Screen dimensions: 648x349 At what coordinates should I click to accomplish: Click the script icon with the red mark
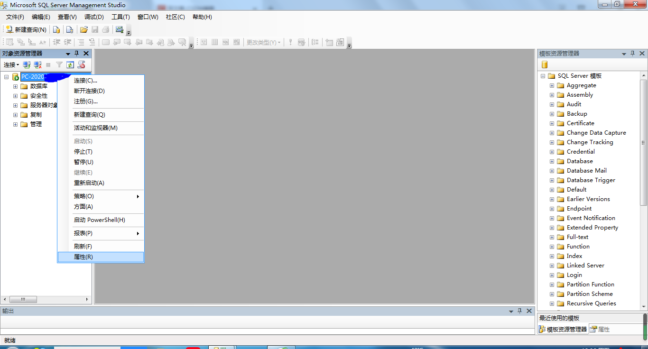(x=81, y=64)
